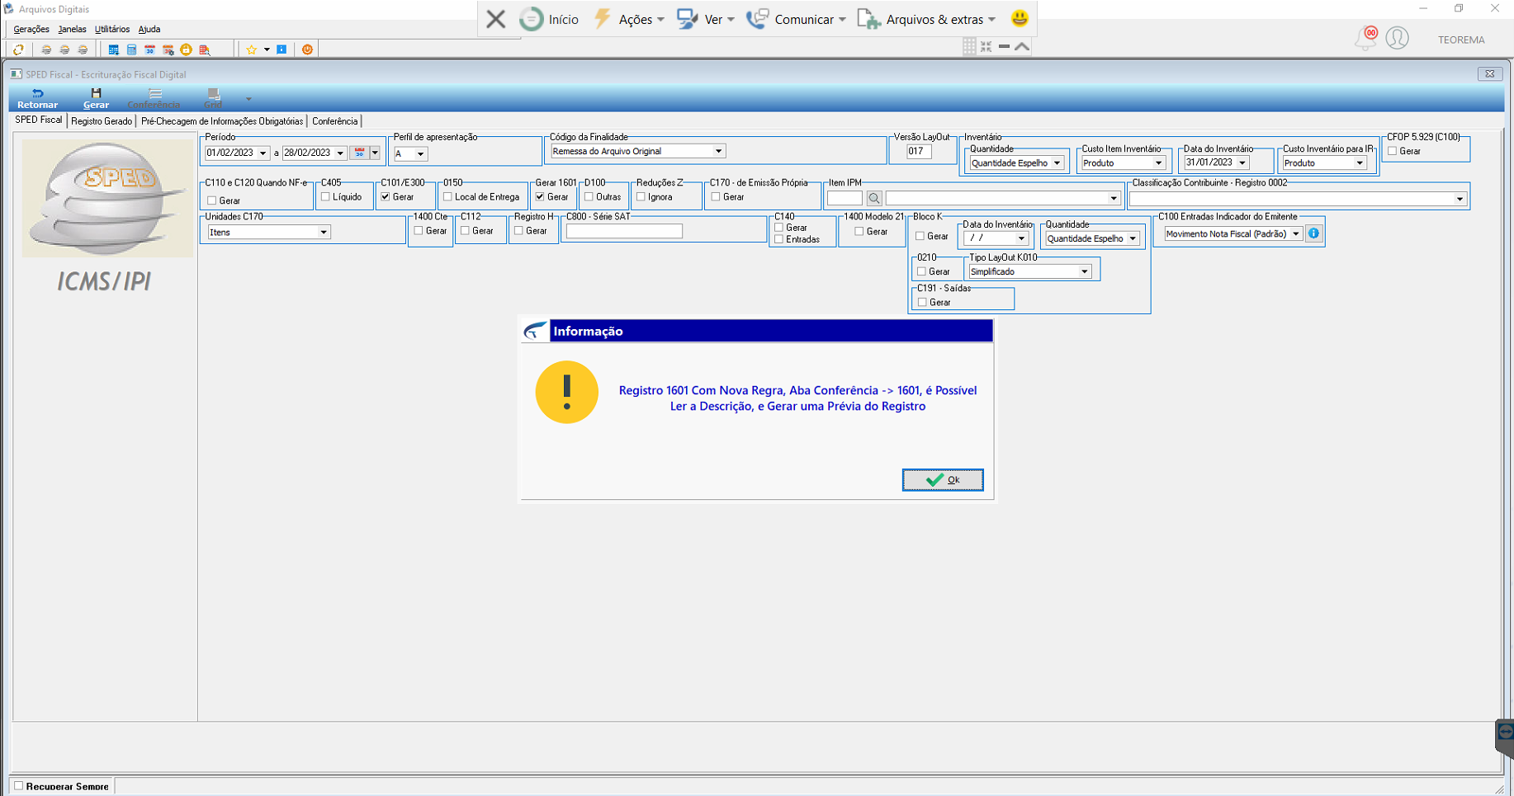1514x796 pixels.
Task: Confirm the dialog with Ok button
Action: click(943, 479)
